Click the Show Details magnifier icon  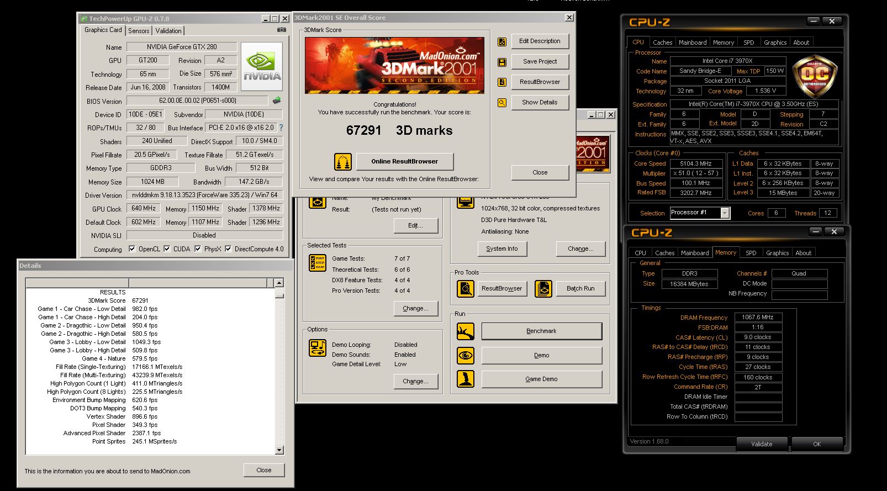tap(502, 103)
